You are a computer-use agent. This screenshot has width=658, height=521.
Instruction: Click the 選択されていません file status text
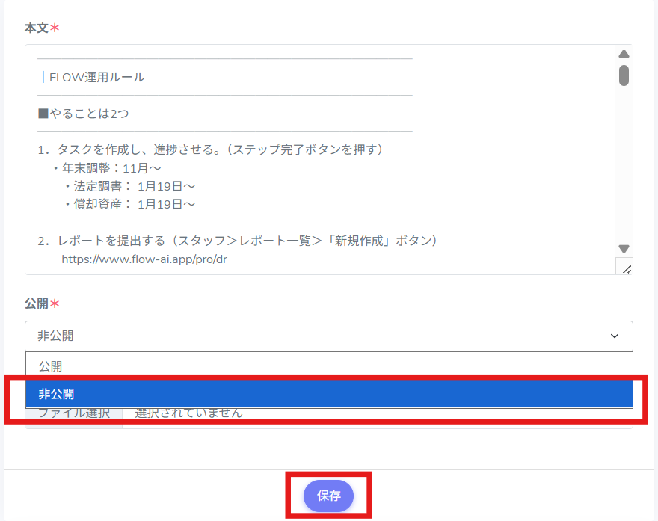coord(188,413)
